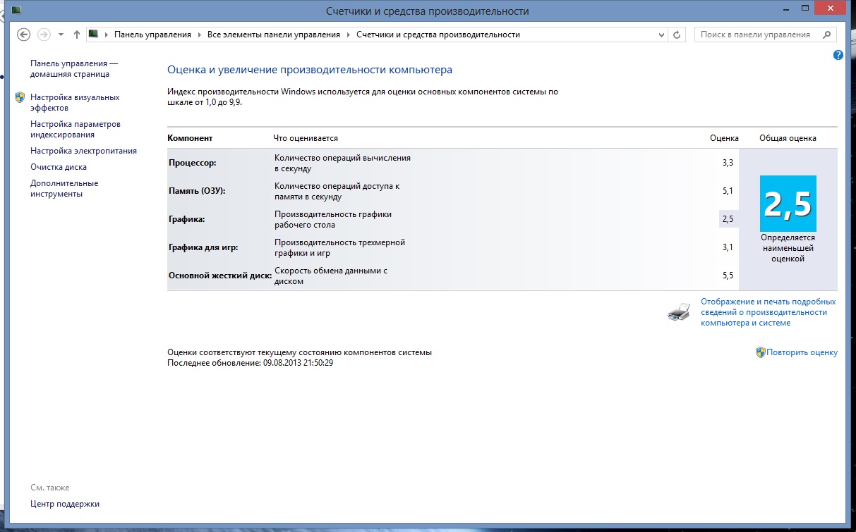
Task: Focus the Поиск в панели управления field
Action: click(765, 35)
